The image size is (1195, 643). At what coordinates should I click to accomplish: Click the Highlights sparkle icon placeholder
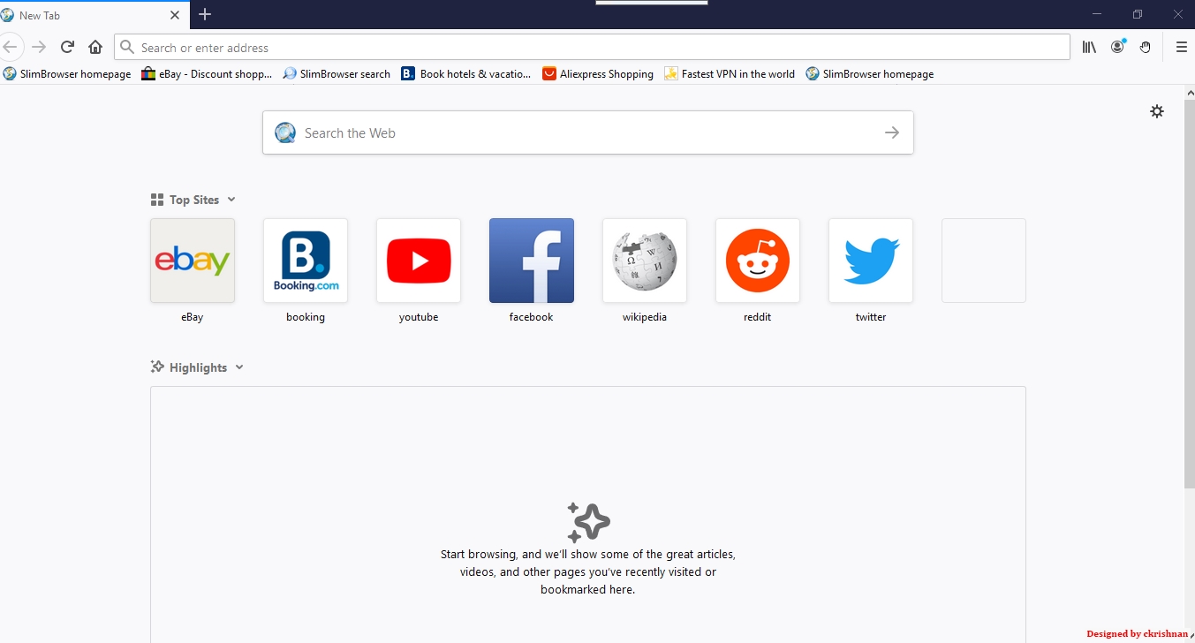(588, 522)
